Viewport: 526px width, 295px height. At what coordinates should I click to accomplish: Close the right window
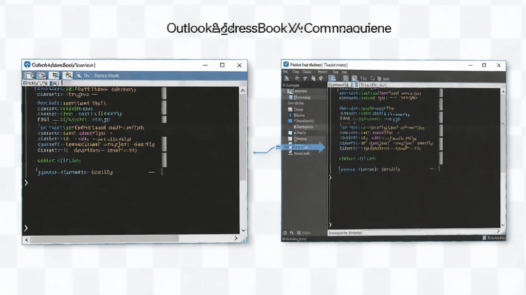point(499,65)
